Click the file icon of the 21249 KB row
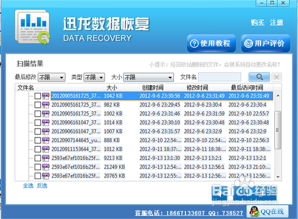 [45, 167]
